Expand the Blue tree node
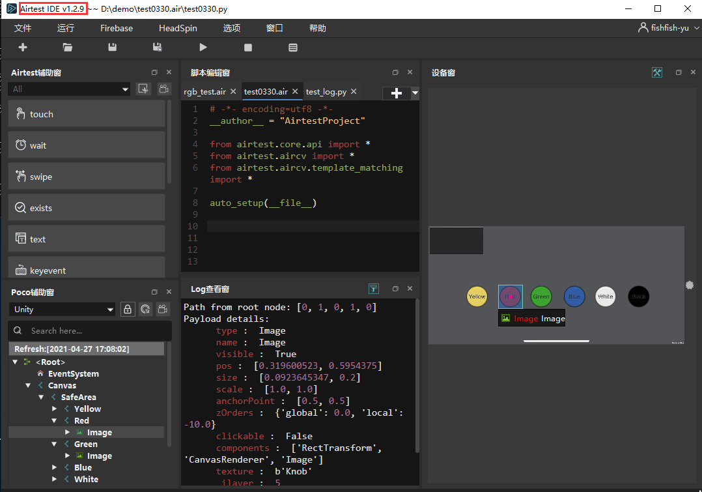Image resolution: width=702 pixels, height=492 pixels. 54,467
